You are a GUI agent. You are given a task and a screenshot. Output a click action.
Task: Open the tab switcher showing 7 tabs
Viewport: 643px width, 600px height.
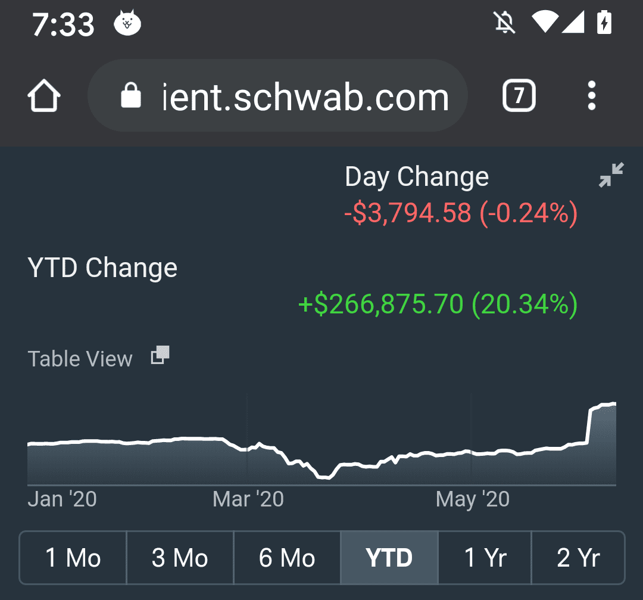pos(519,96)
